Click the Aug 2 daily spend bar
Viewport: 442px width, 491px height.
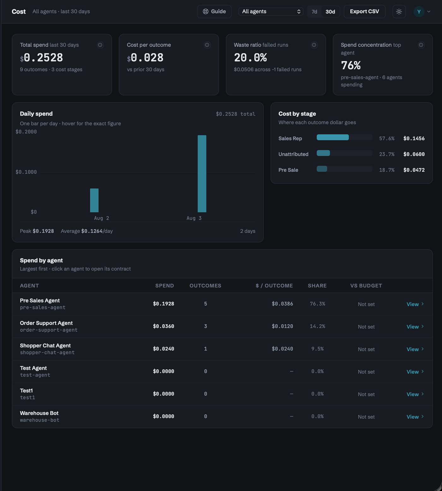94,200
